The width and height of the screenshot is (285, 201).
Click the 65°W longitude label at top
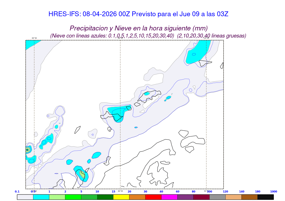[x=34, y=38]
